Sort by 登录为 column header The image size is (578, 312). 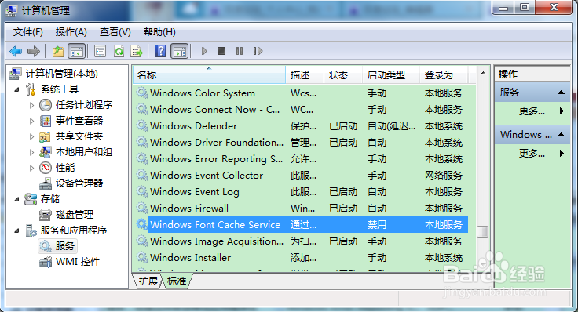444,75
